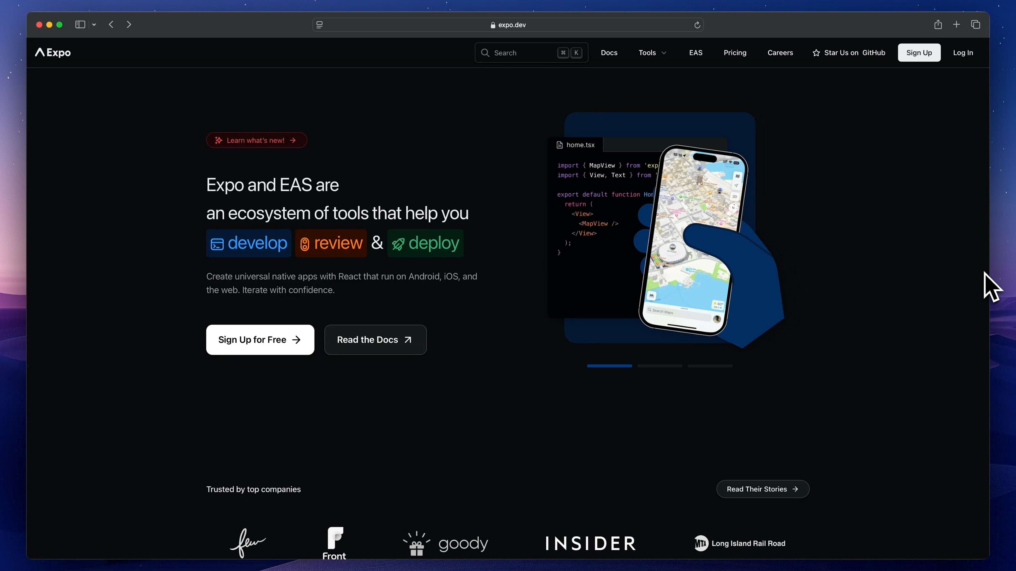The width and height of the screenshot is (1016, 571).
Task: Click the page reader icon in address bar
Action: tap(319, 25)
